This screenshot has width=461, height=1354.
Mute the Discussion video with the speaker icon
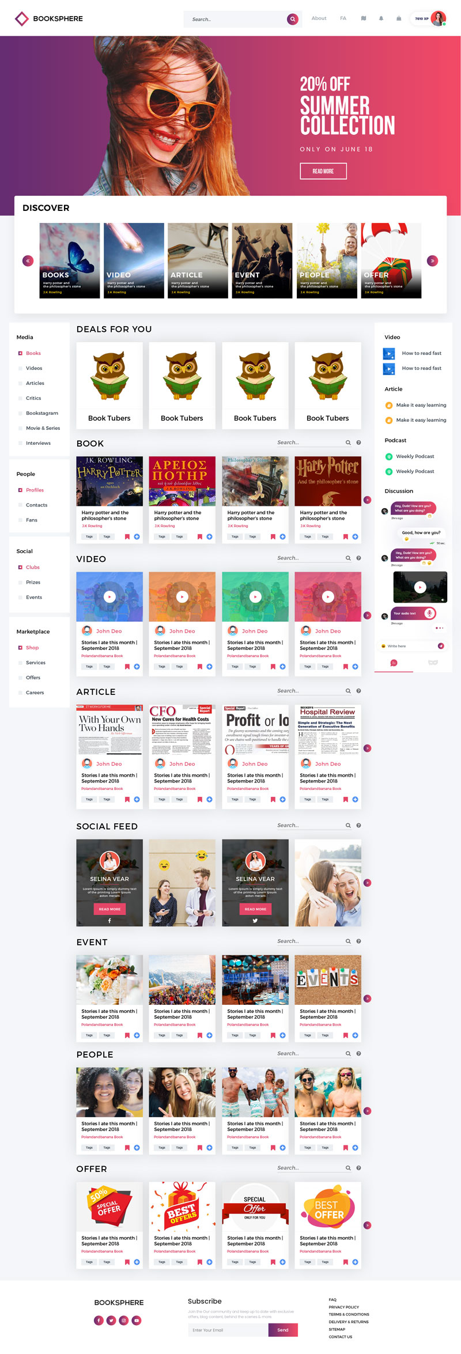[443, 600]
